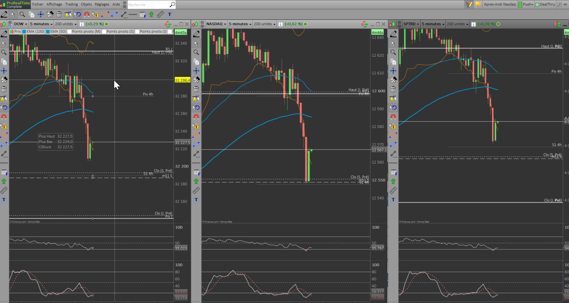Open the wrench and hammer settings tool
The image size is (569, 303).
pos(50,15)
